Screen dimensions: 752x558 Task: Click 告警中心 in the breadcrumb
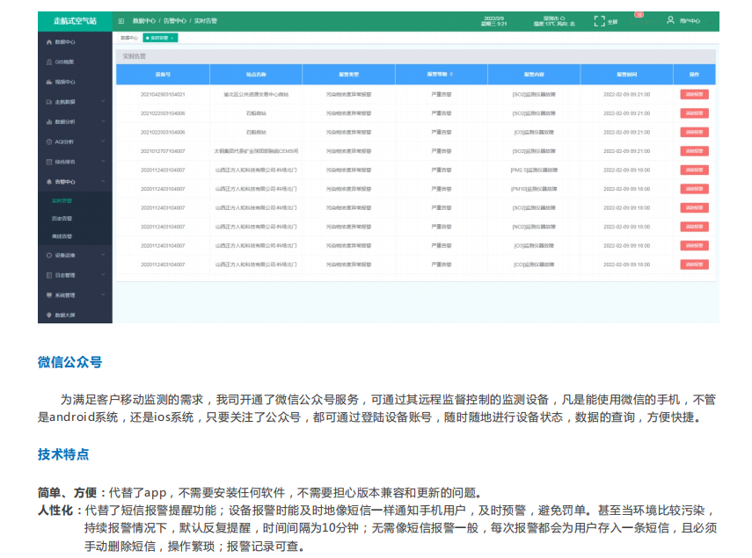coord(174,21)
